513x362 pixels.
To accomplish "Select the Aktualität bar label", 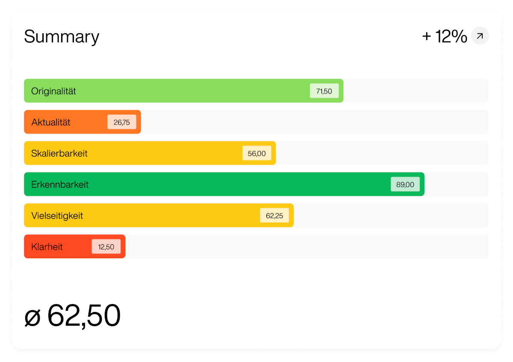I will (x=50, y=122).
